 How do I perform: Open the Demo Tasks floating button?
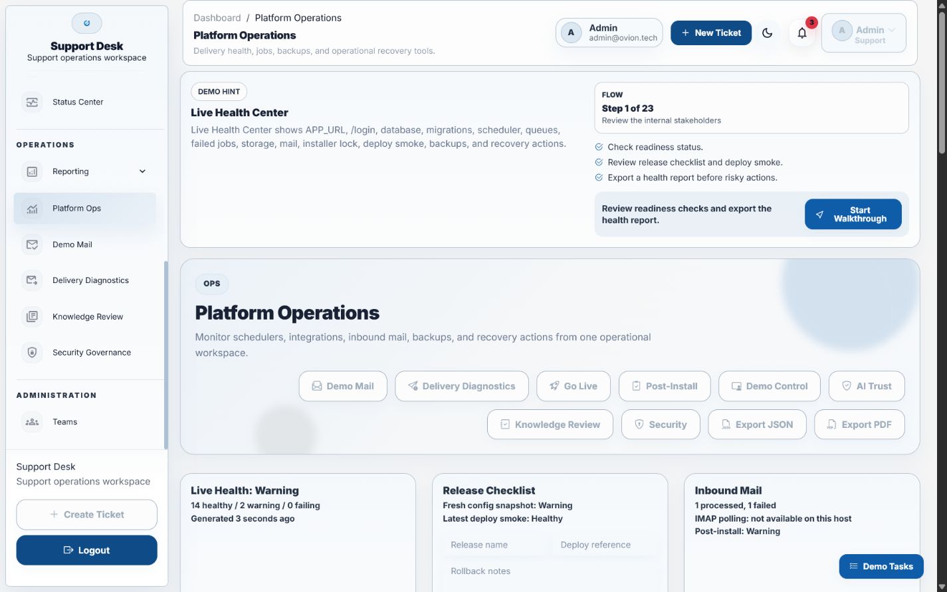[881, 567]
